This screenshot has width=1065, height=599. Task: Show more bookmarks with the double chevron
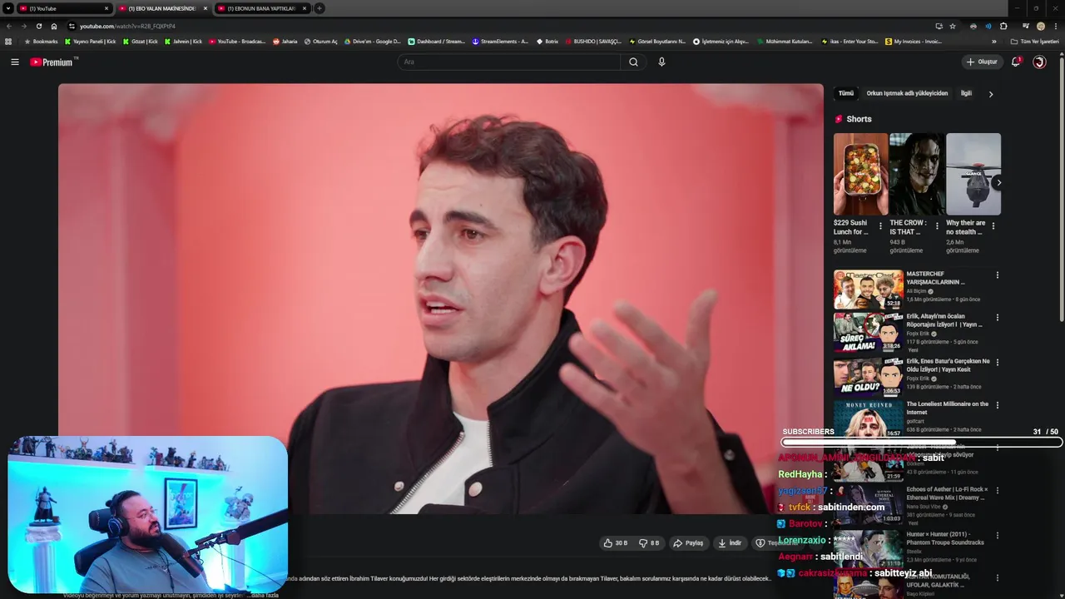pyautogui.click(x=993, y=41)
